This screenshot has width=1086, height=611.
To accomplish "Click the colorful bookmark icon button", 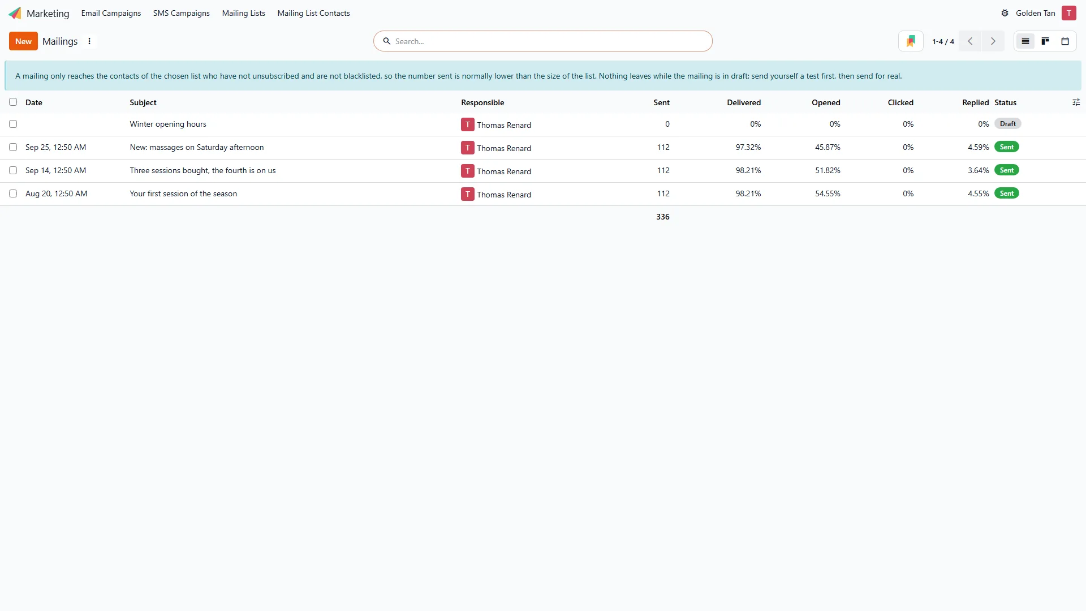I will tap(911, 41).
